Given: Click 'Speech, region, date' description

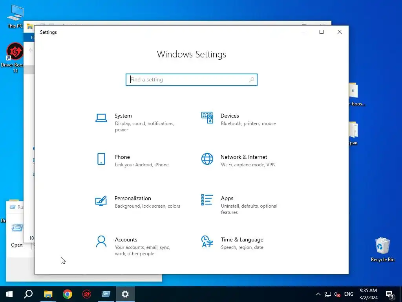Looking at the screenshot, I should pyautogui.click(x=242, y=248).
